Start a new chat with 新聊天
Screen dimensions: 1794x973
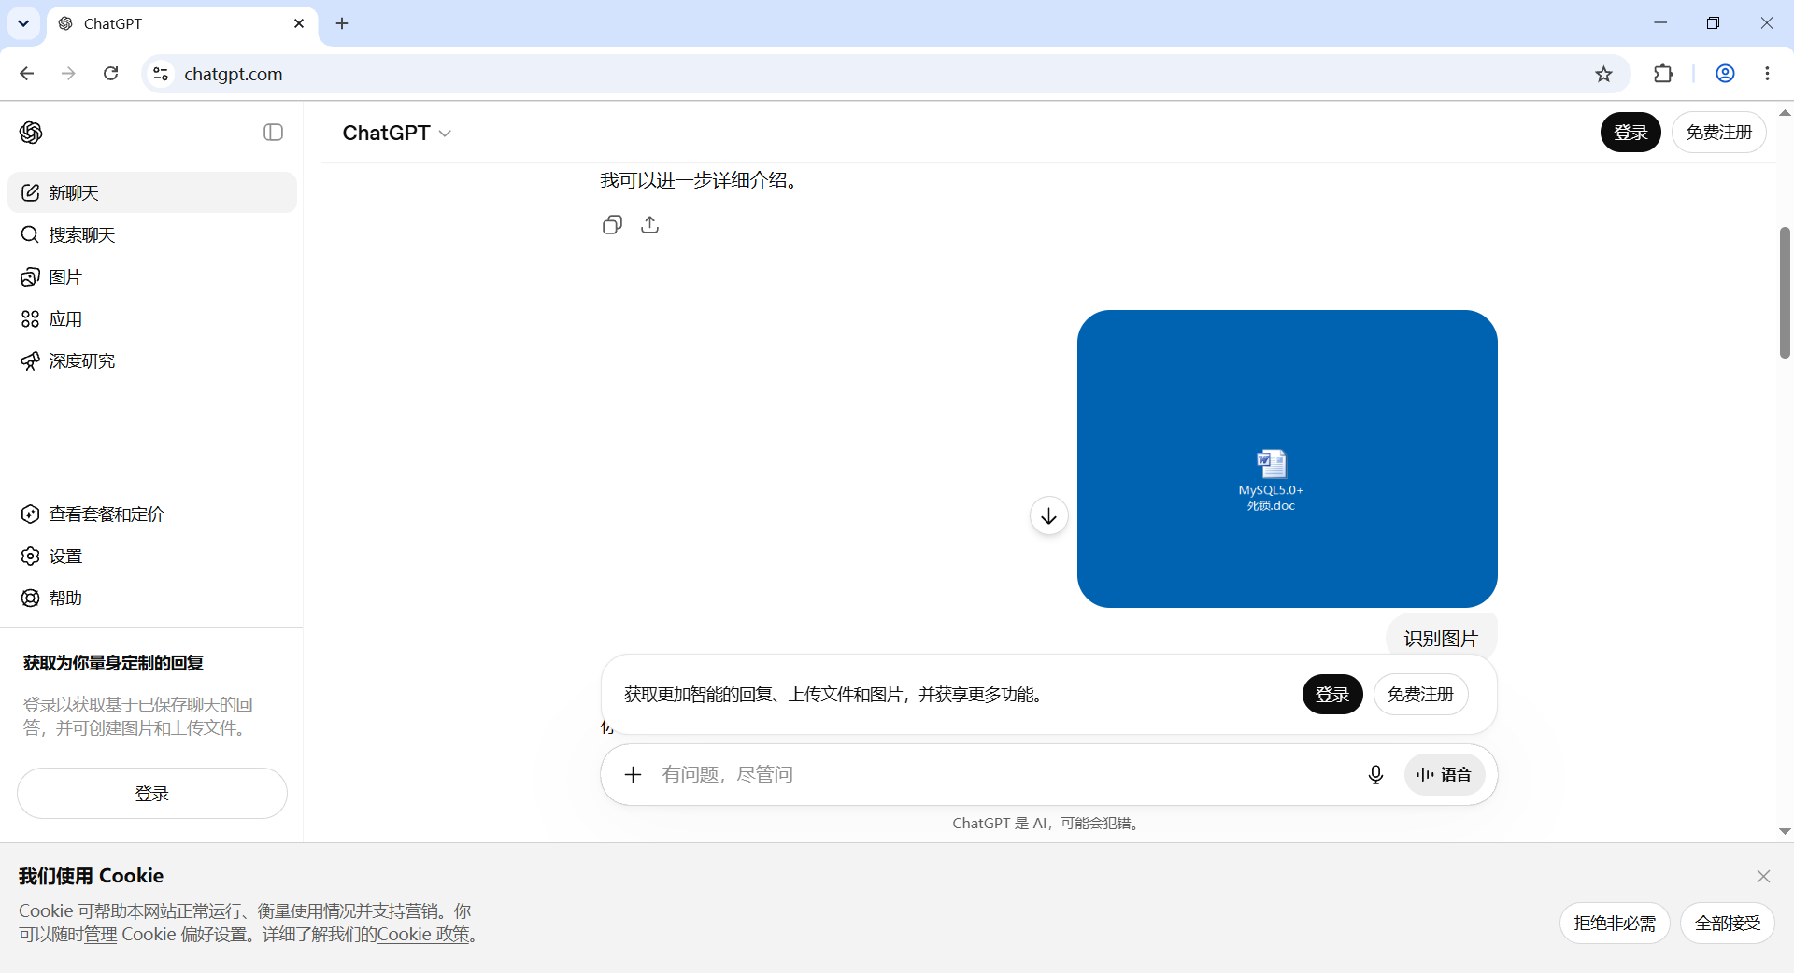point(152,192)
